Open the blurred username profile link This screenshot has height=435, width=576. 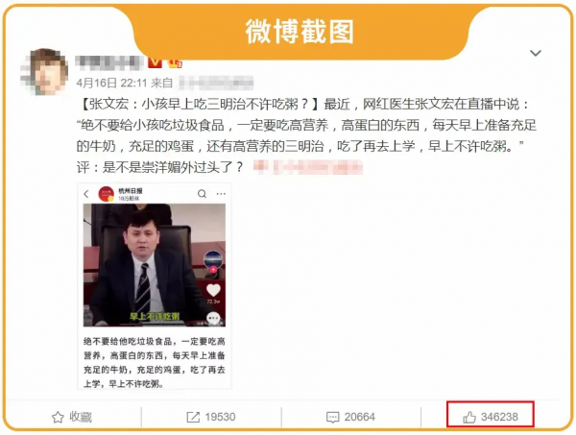pos(109,62)
